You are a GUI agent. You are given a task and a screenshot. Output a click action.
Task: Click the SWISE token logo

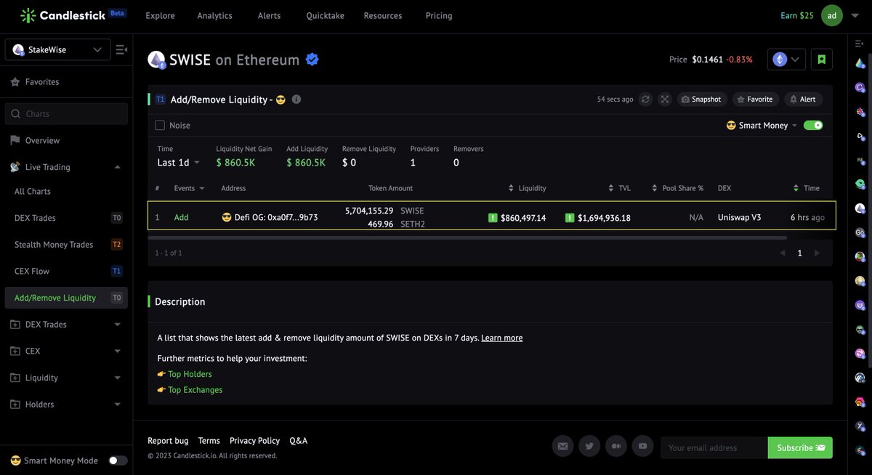pos(156,60)
